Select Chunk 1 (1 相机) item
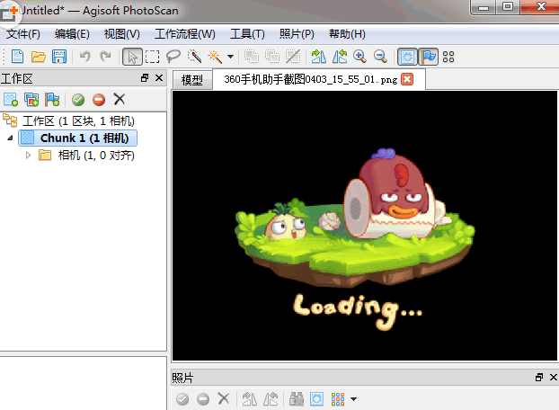 coord(77,138)
